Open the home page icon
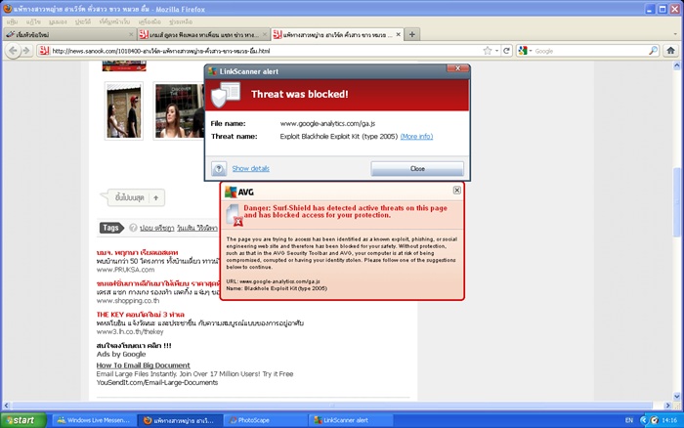The image size is (684, 428). click(x=671, y=51)
